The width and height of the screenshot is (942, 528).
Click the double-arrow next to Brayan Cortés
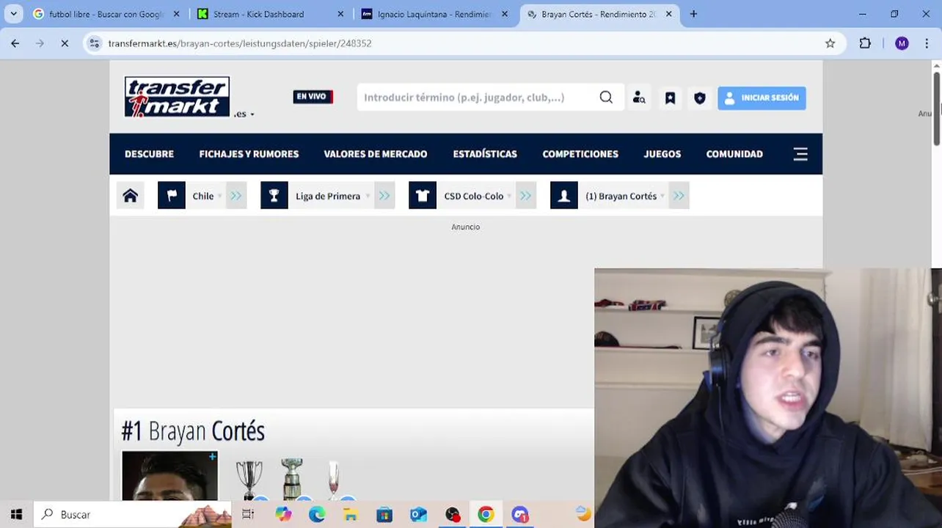[679, 196]
